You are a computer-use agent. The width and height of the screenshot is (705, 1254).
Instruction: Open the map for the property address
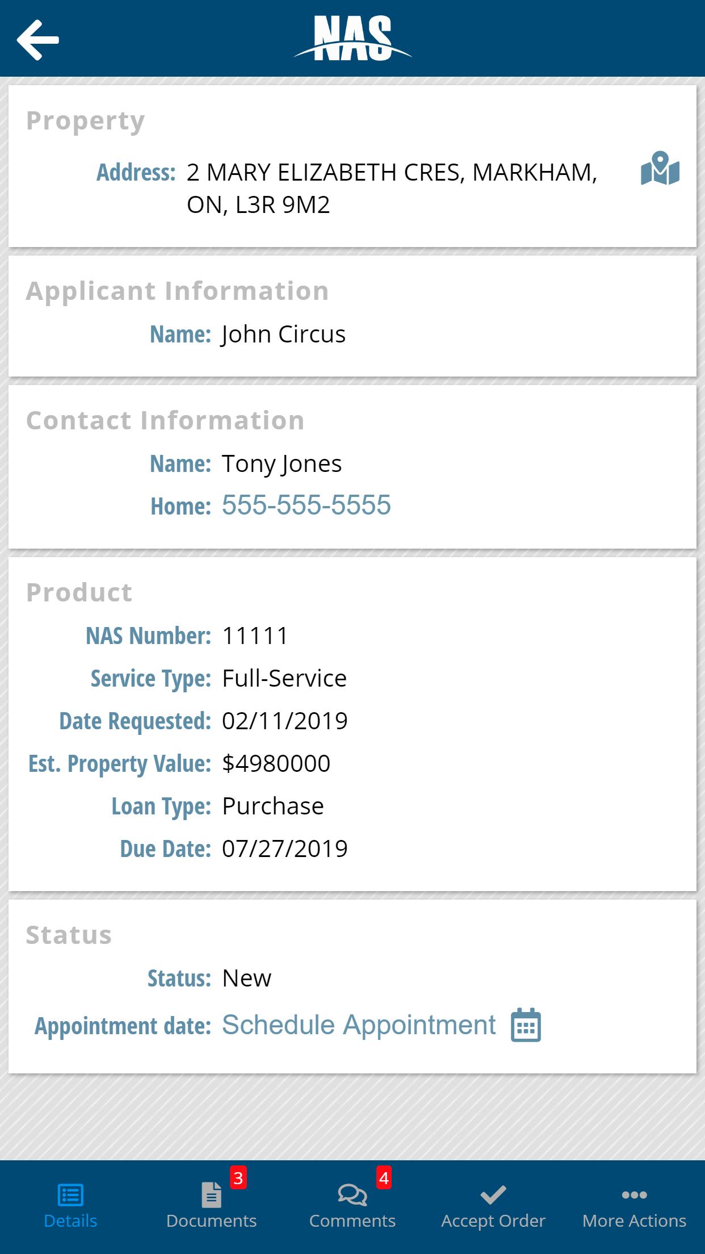(660, 169)
